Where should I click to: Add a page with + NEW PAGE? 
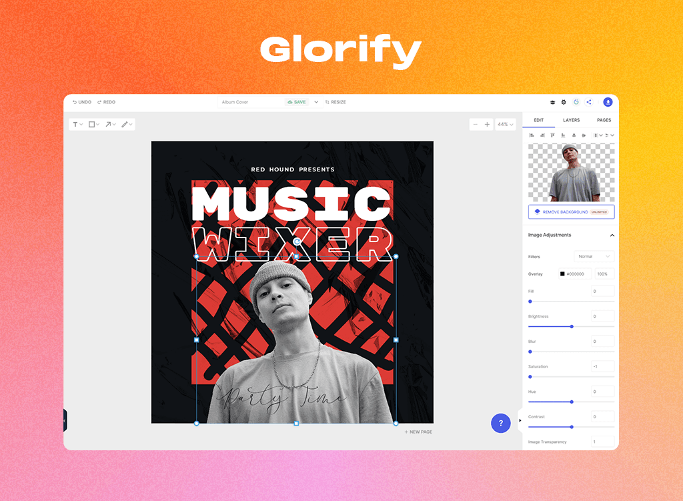(x=418, y=432)
